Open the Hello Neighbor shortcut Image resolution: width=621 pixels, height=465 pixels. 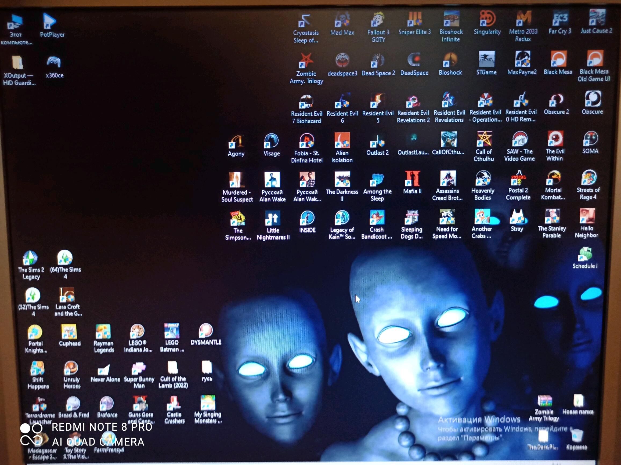pos(587,216)
